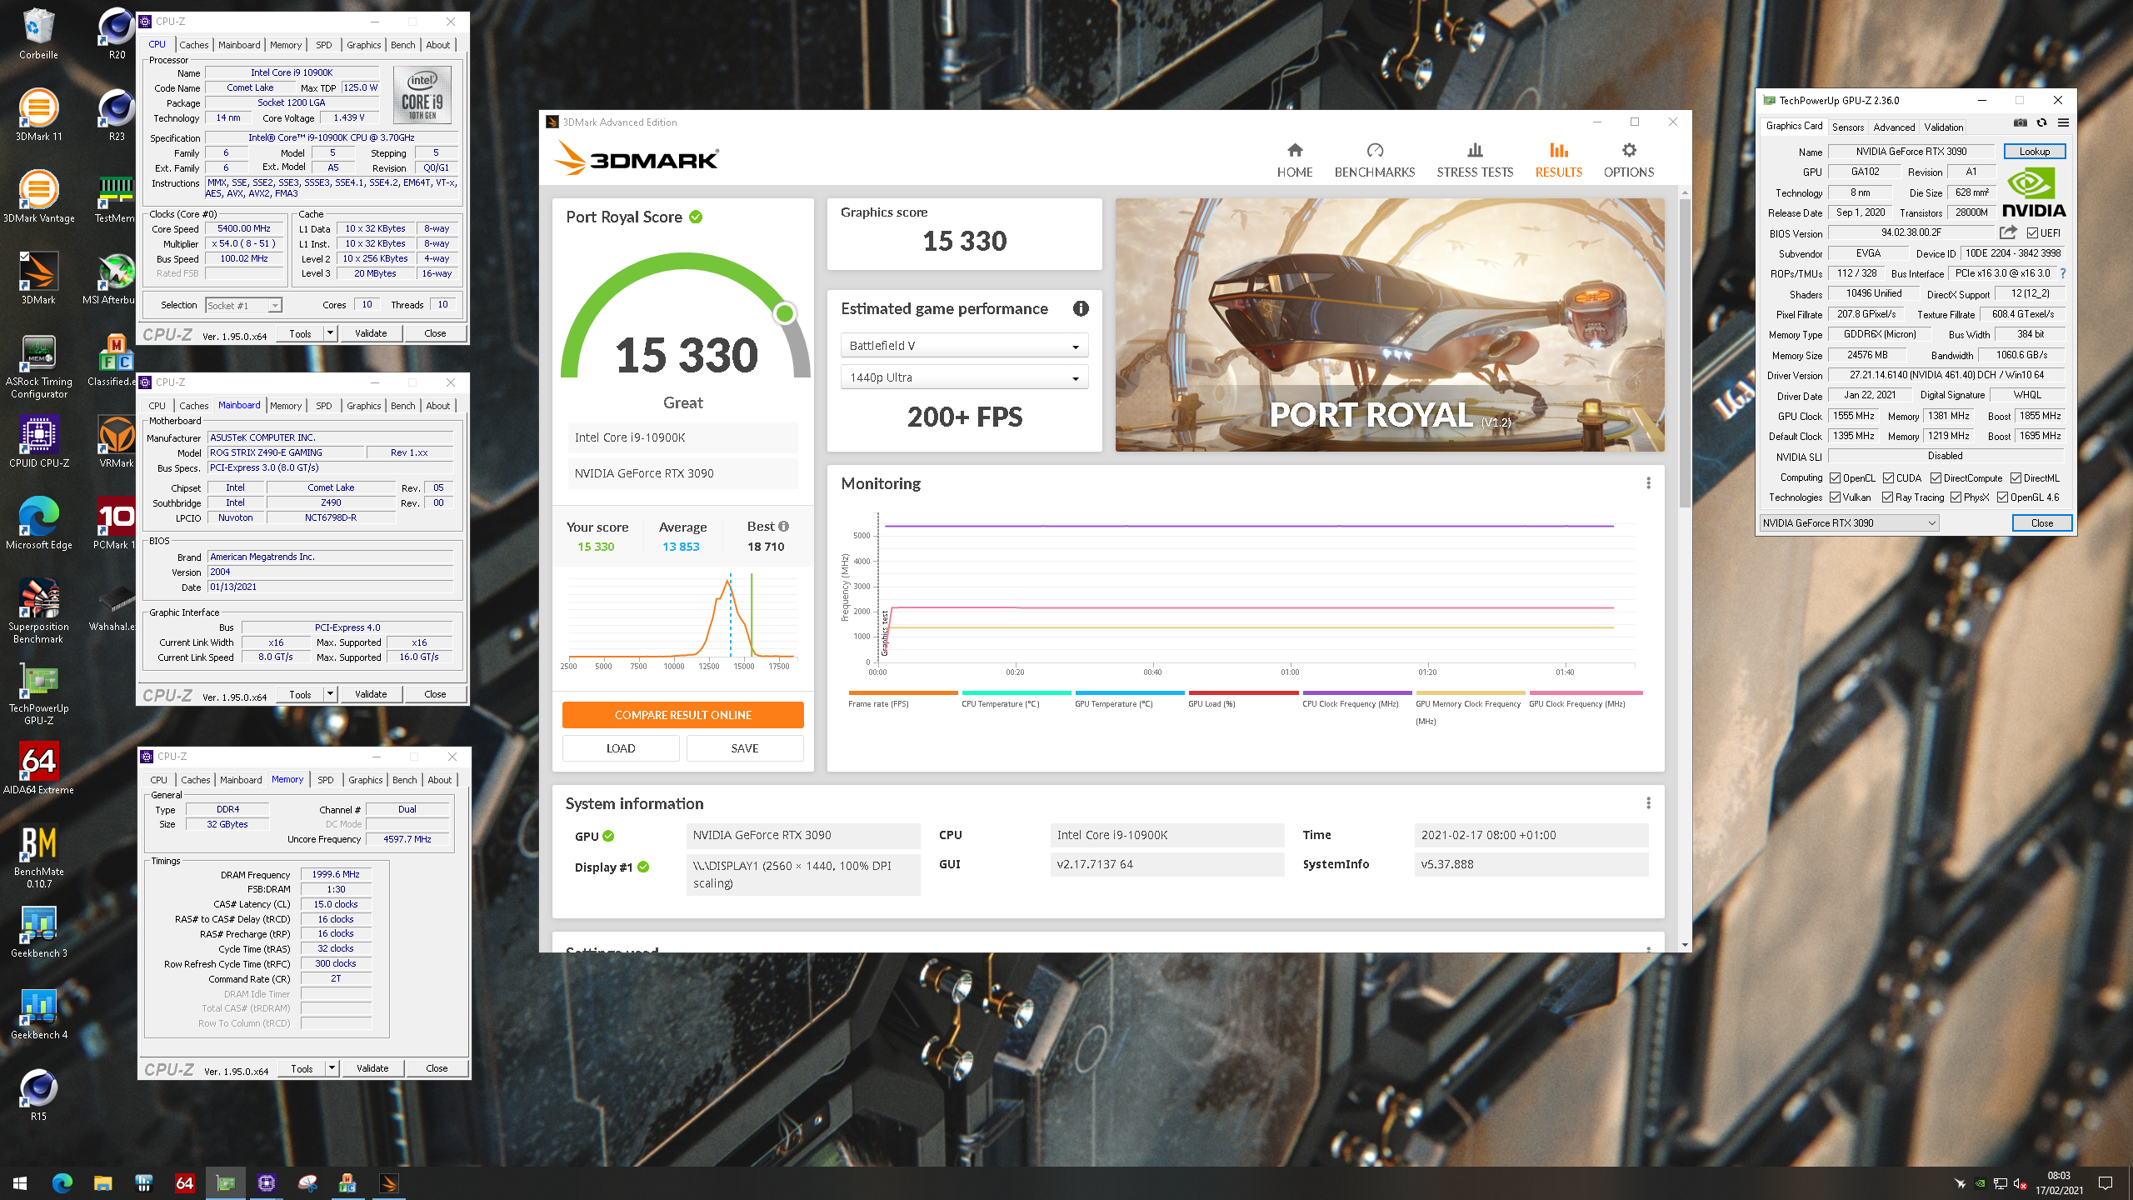Image resolution: width=2133 pixels, height=1200 pixels.
Task: Switch to the Graphics tab in the Memory CPU-Z window
Action: [365, 780]
